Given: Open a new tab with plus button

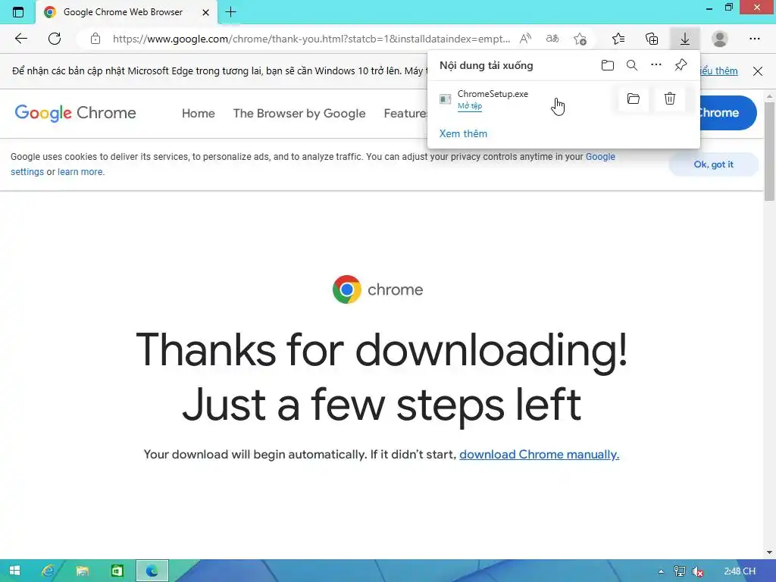Looking at the screenshot, I should pos(230,12).
